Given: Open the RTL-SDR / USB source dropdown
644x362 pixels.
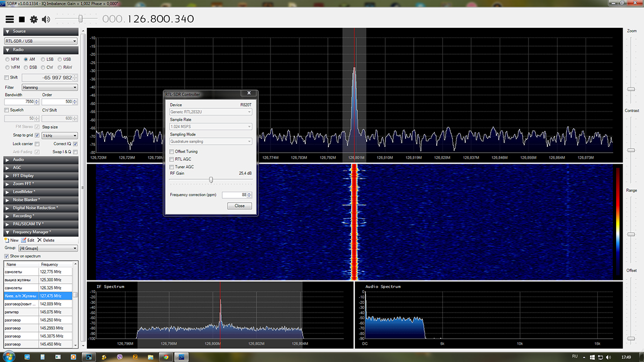Looking at the screenshot, I should [x=41, y=41].
